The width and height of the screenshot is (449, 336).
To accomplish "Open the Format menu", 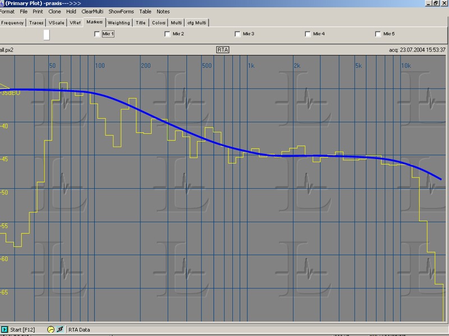I will [7, 11].
